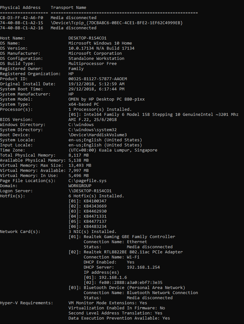Click hotfix entry KB4100347
Image resolution: width=244 pixels, height=324 pixels.
point(95,201)
